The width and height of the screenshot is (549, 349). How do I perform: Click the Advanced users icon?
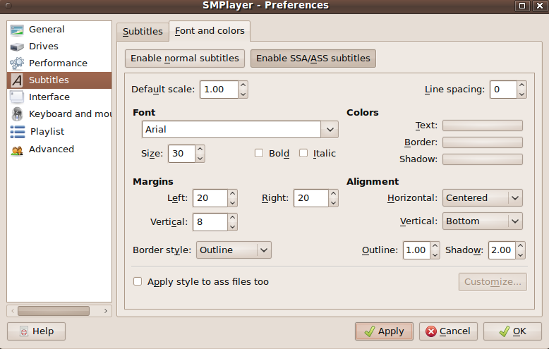[x=17, y=150]
